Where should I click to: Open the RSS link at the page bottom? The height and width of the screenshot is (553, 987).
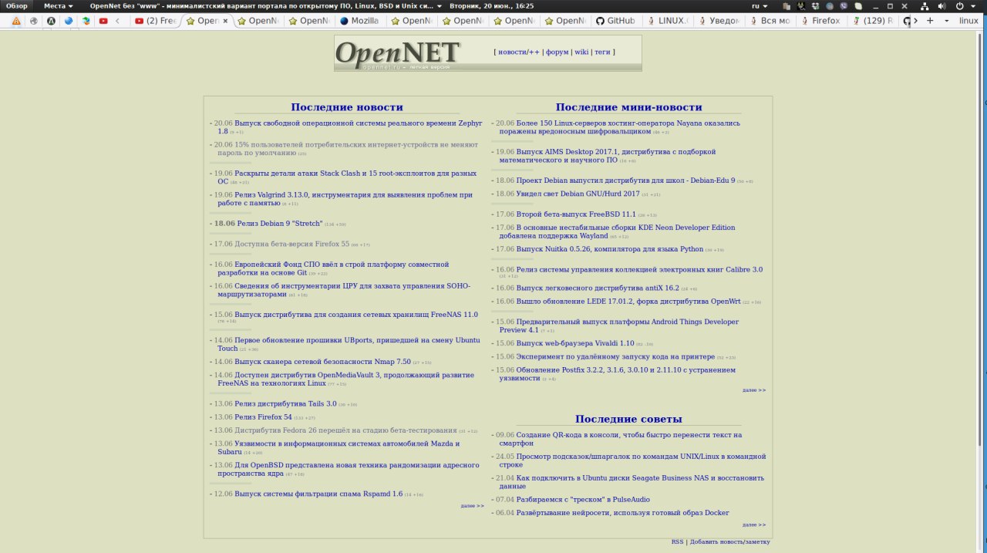pyautogui.click(x=677, y=542)
